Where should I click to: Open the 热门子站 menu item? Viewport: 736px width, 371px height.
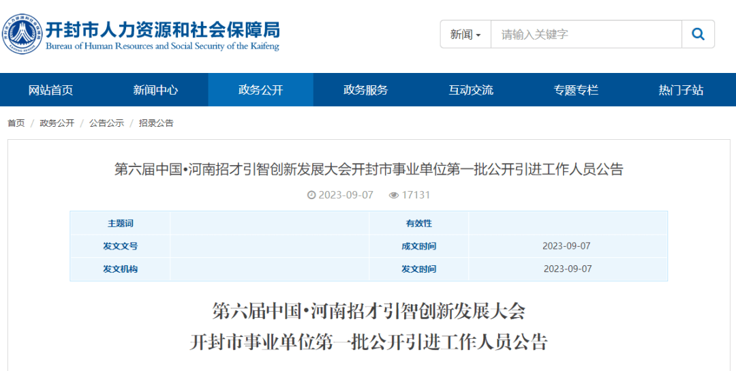pos(681,90)
